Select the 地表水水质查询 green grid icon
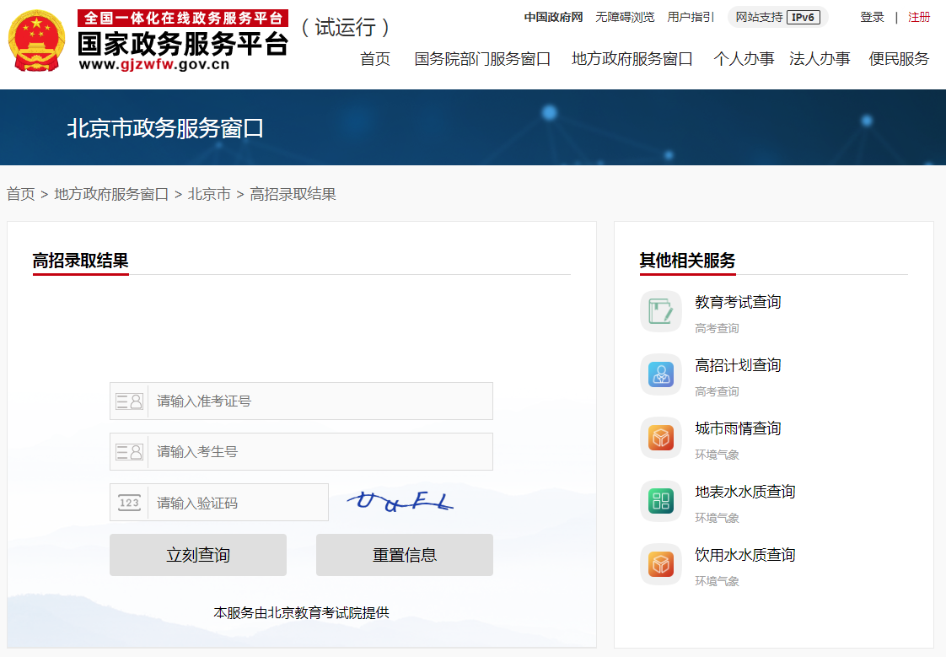946x657 pixels. coord(661,501)
